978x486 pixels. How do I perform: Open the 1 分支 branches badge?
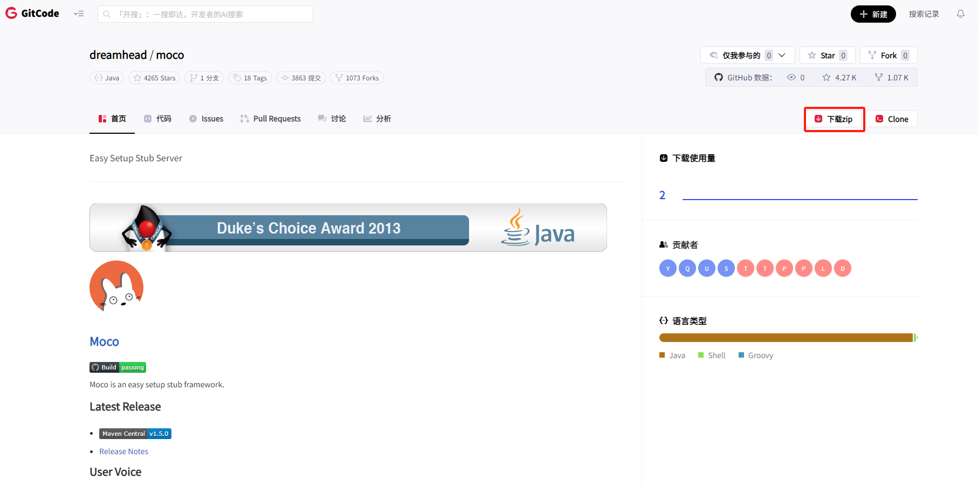tap(204, 78)
